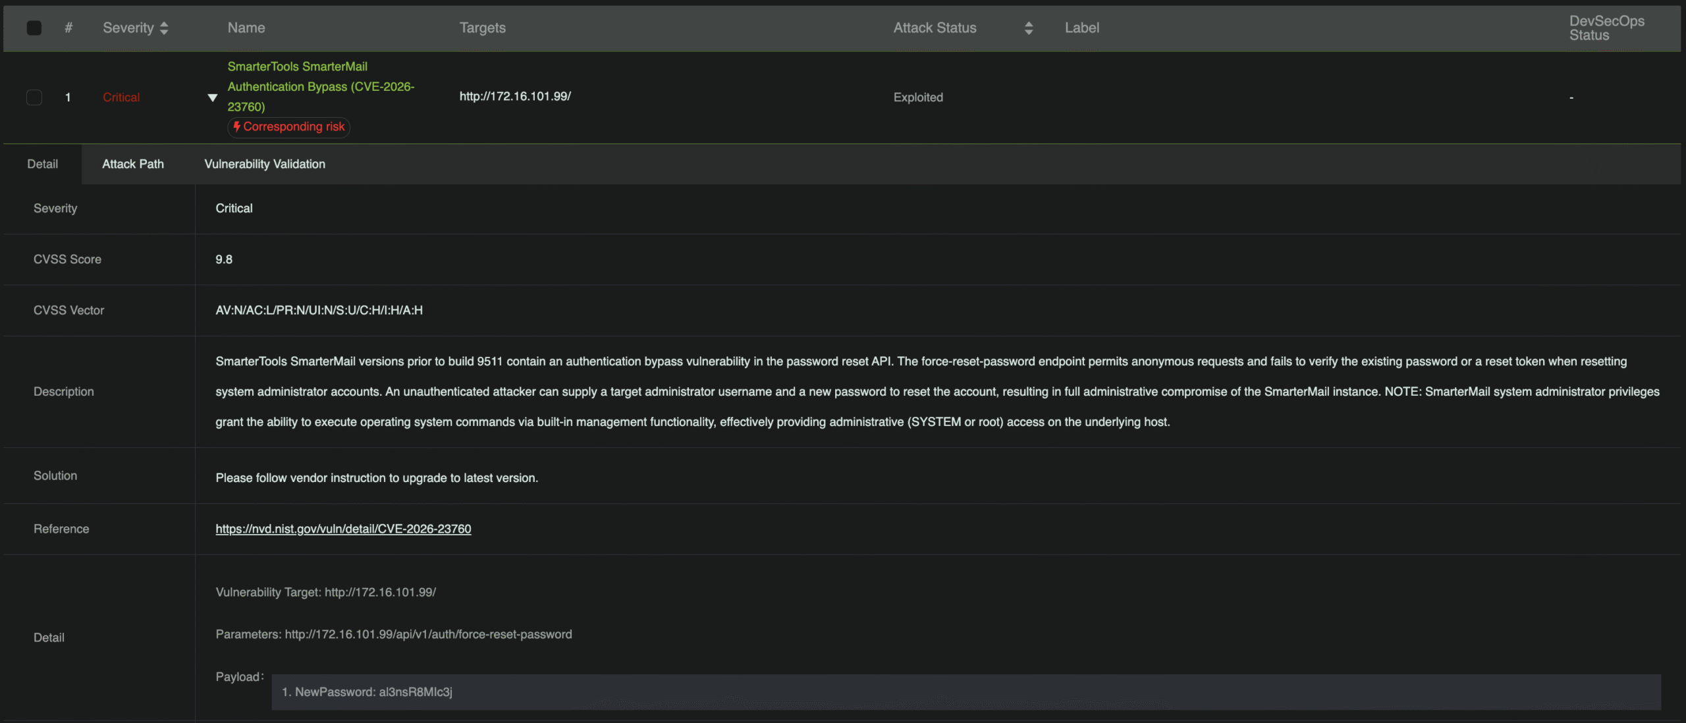Click the target URL http://172.16.101.99/ in row
Screen dimensions: 1686x723
coord(515,96)
